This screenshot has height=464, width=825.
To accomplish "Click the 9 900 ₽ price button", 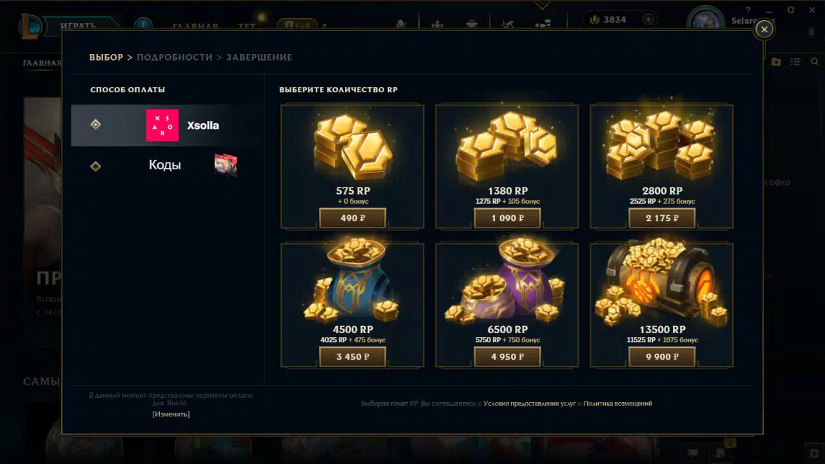I will [x=662, y=356].
